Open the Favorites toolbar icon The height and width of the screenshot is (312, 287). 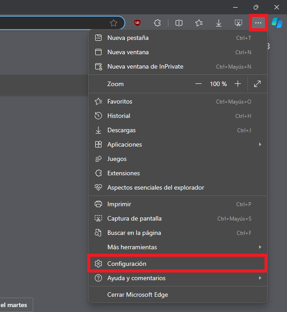tap(199, 23)
